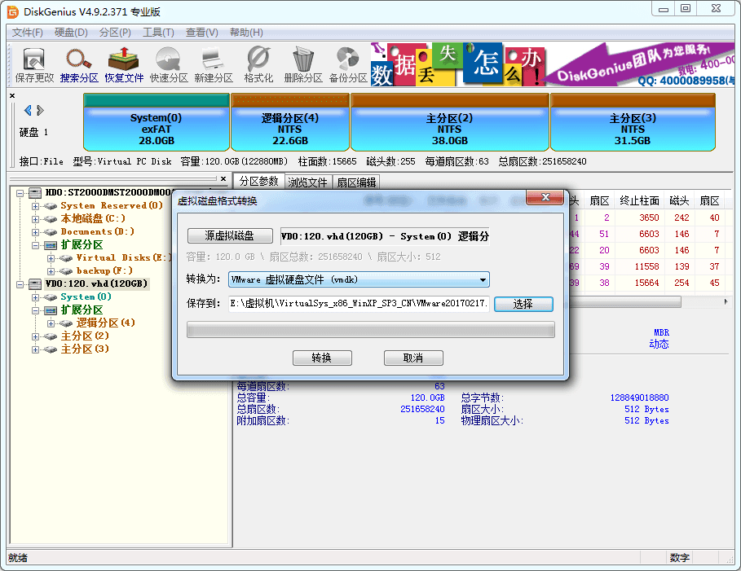Expand the 主分区(3) tree node
This screenshot has width=741, height=571.
coord(35,350)
